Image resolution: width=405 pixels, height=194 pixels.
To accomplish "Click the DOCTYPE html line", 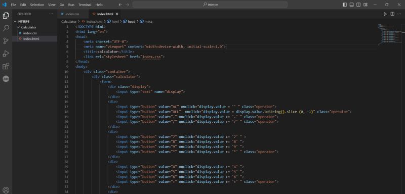I will point(91,27).
